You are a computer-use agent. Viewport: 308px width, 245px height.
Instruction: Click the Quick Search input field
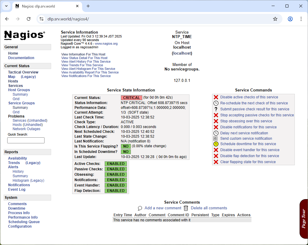(x=26, y=140)
